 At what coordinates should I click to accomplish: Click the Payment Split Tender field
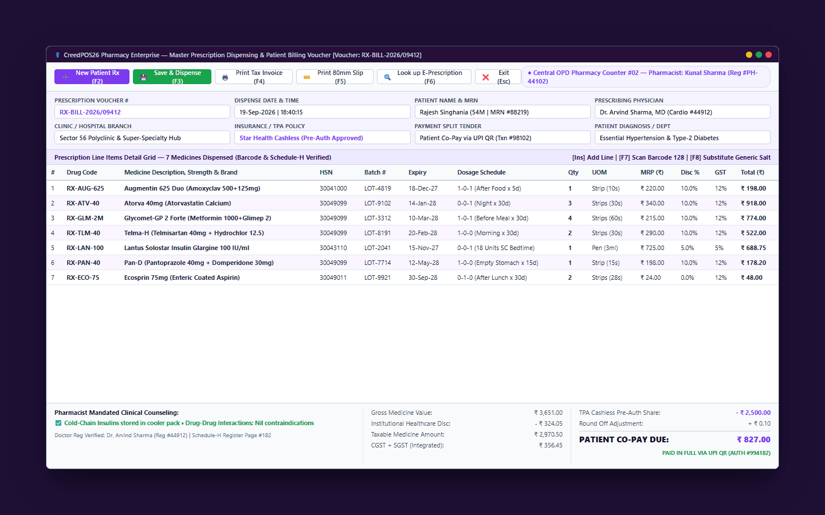502,138
